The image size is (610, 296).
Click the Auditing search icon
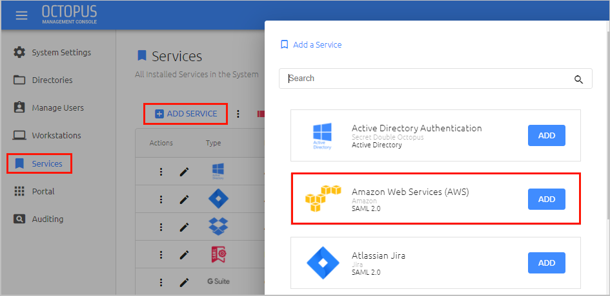click(19, 219)
